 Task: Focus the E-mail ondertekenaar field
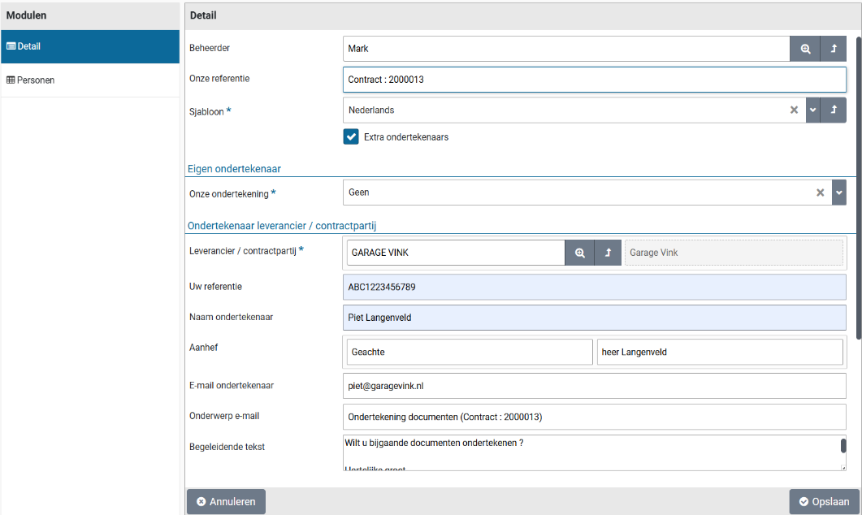pos(594,386)
